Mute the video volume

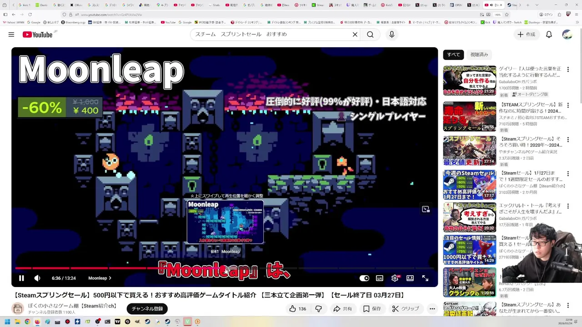coord(37,278)
